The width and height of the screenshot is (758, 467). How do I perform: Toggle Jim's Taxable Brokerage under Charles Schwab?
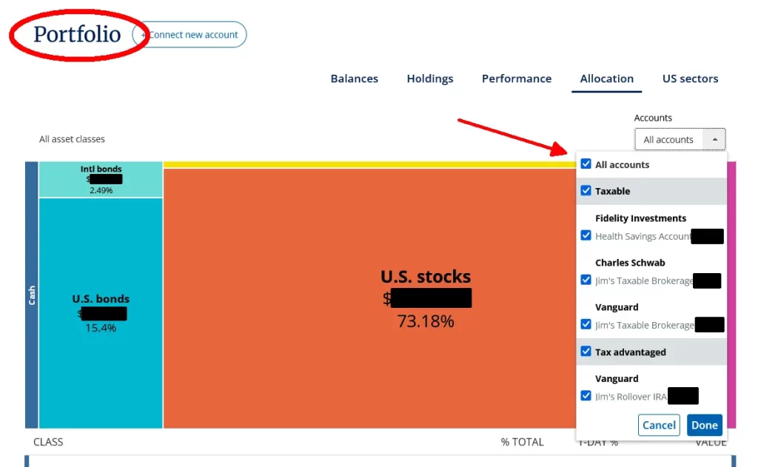pos(586,280)
